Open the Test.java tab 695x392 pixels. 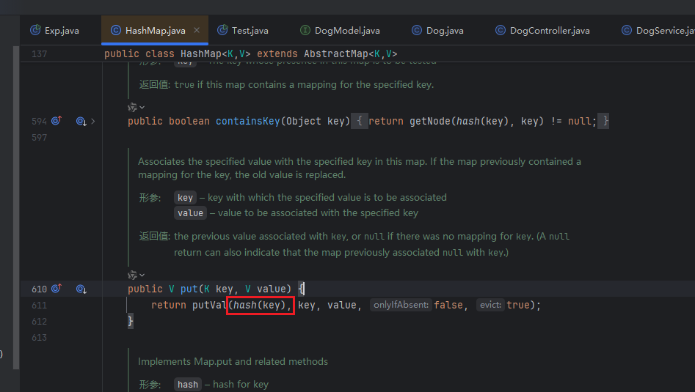243,31
